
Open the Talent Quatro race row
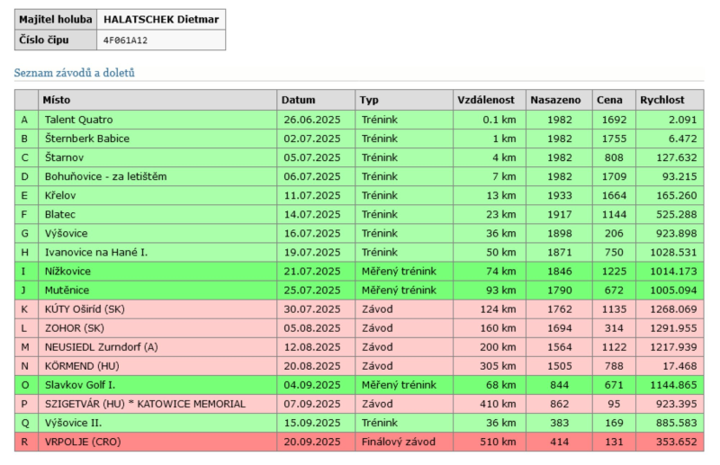coord(78,120)
